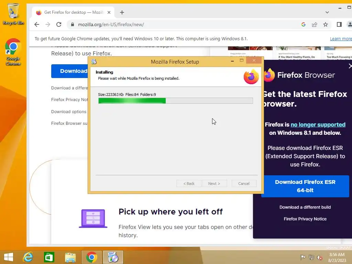
Task: Click the Google icon in address bar
Action: (x=304, y=24)
